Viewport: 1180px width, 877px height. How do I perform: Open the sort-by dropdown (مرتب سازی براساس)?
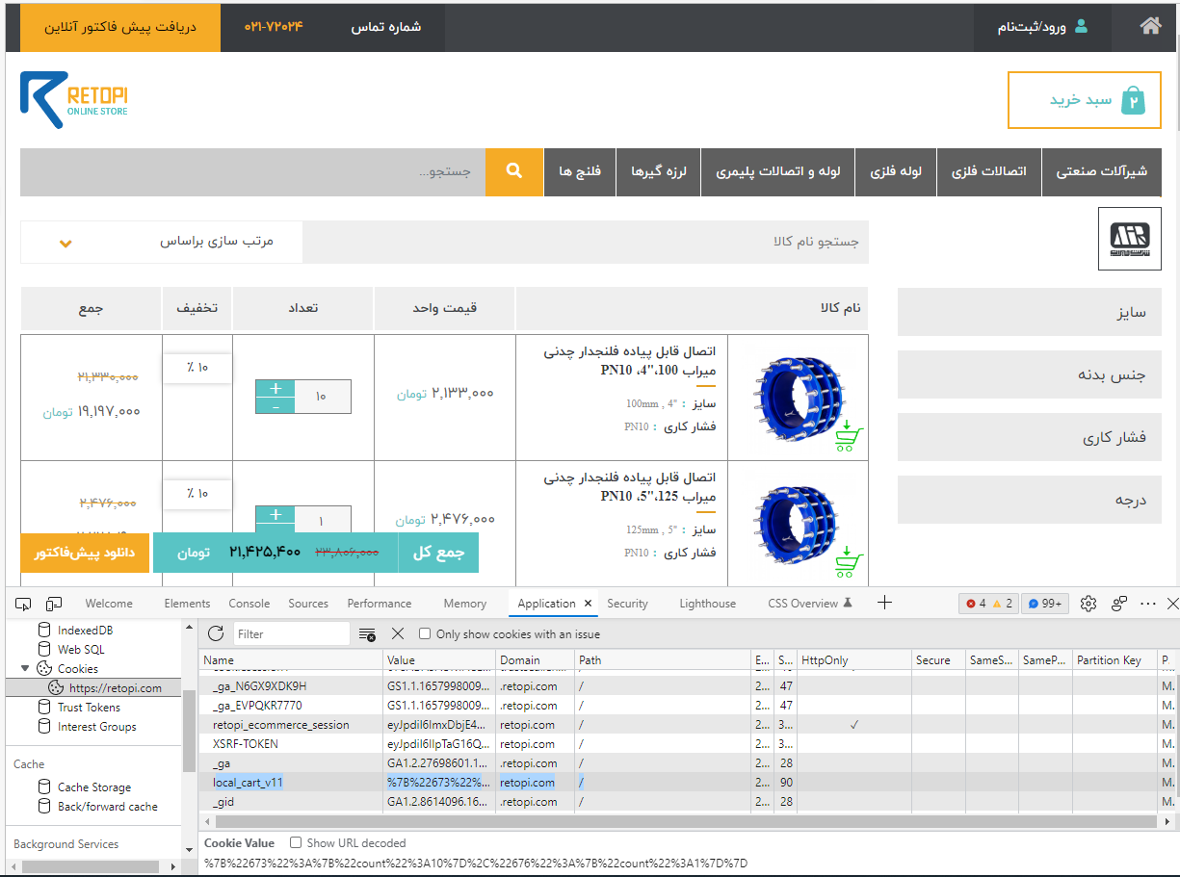tap(161, 242)
